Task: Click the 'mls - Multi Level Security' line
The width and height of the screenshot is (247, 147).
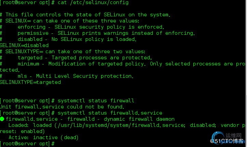Action: click(x=67, y=76)
